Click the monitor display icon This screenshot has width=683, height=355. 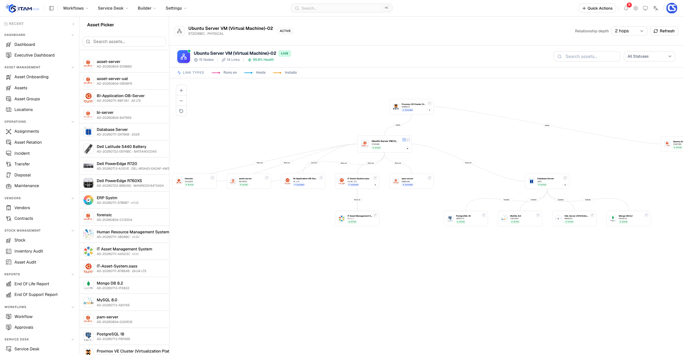645,8
